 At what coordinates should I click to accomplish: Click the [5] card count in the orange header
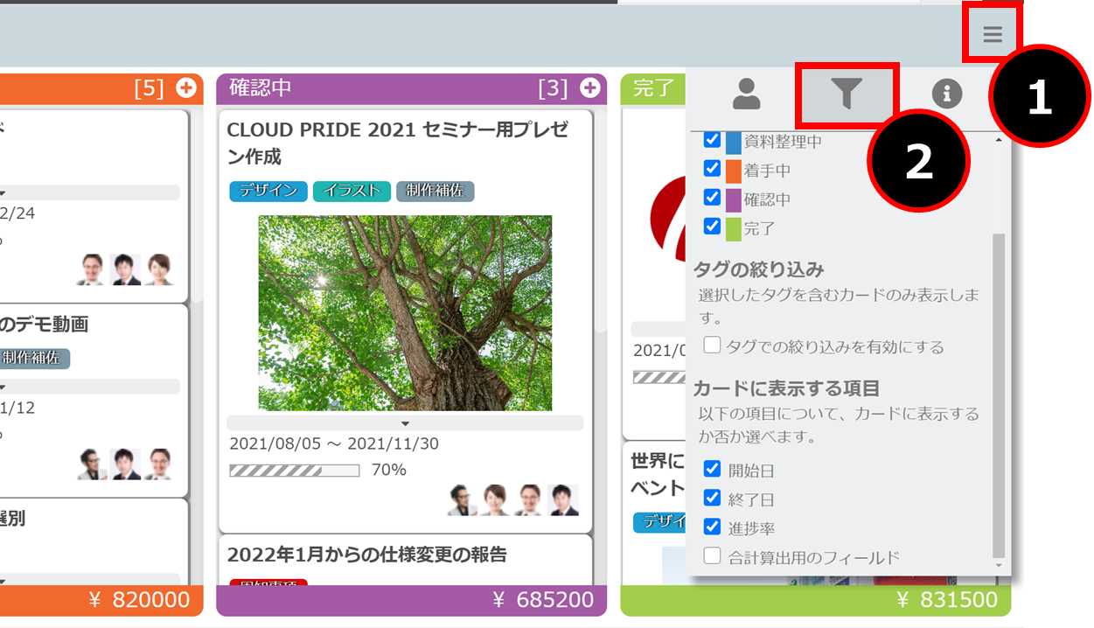coord(150,87)
